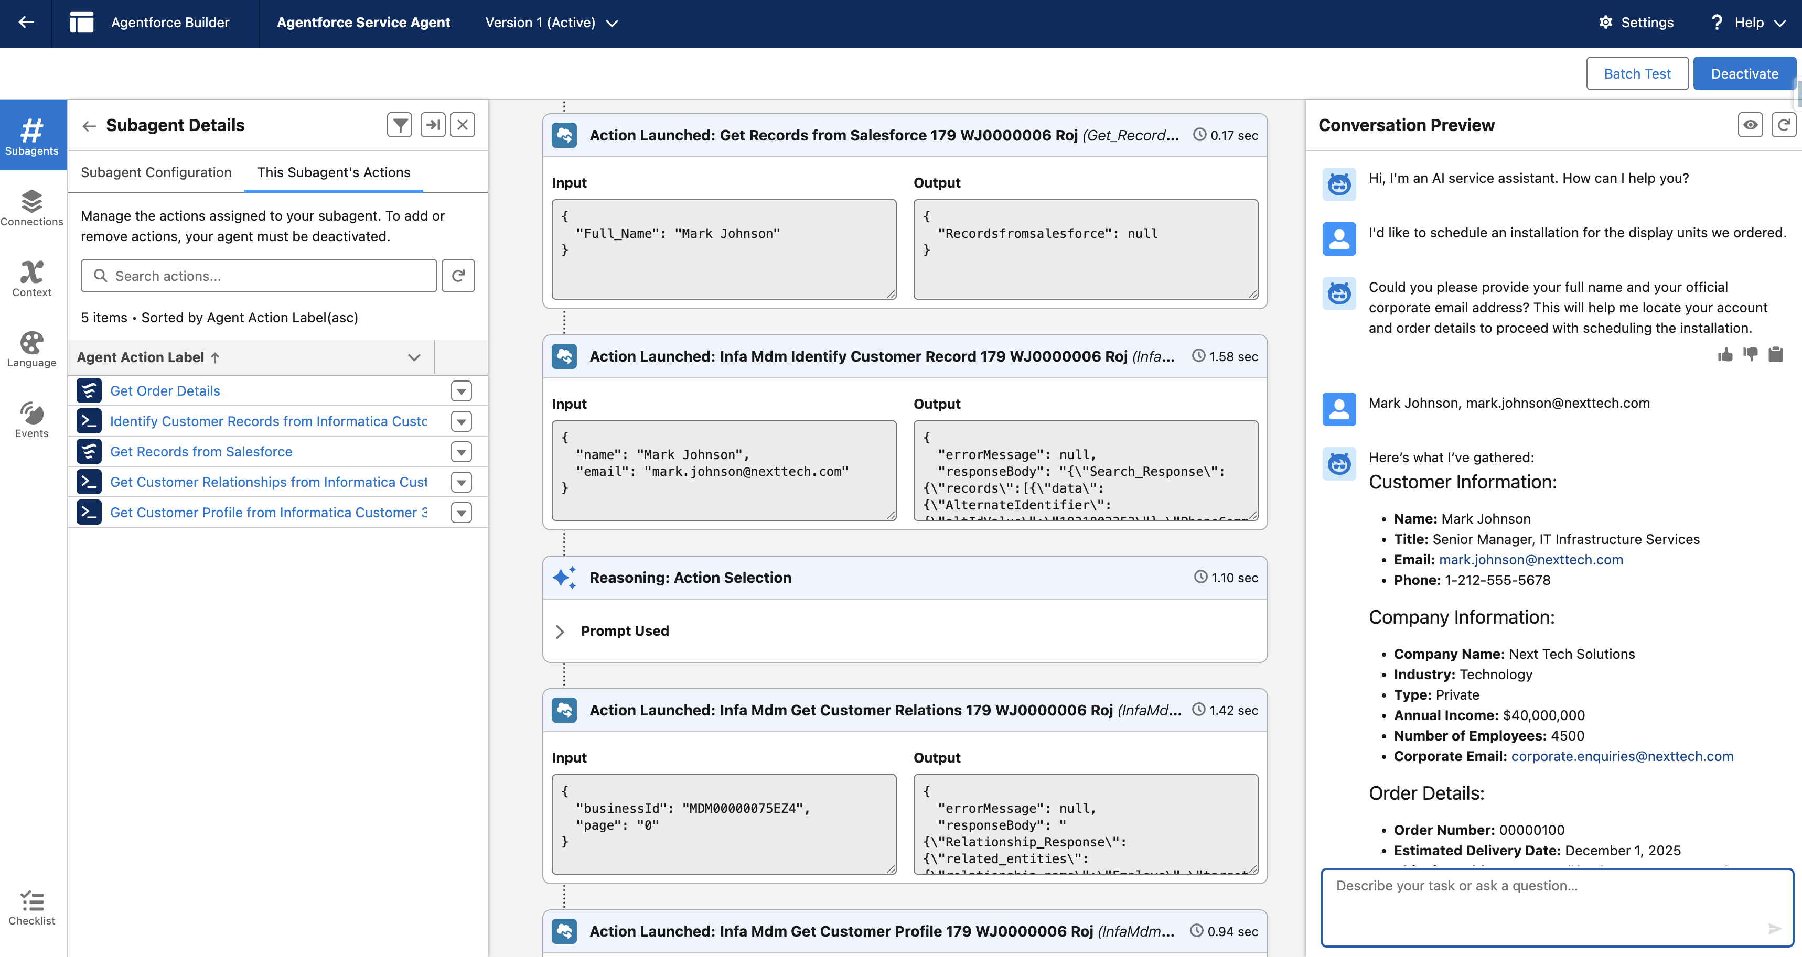Open Agent Action Label column menu

tap(414, 357)
